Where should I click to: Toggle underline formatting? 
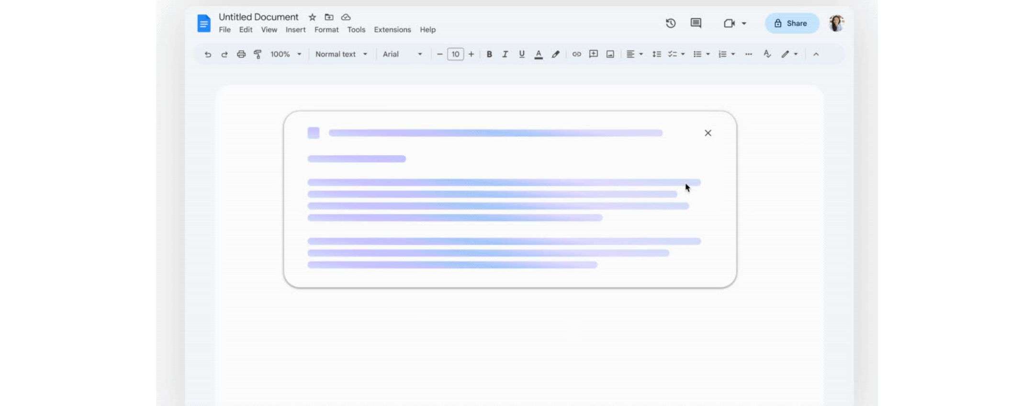click(522, 54)
